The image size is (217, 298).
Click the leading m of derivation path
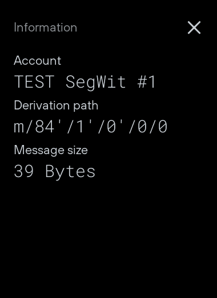(19, 128)
